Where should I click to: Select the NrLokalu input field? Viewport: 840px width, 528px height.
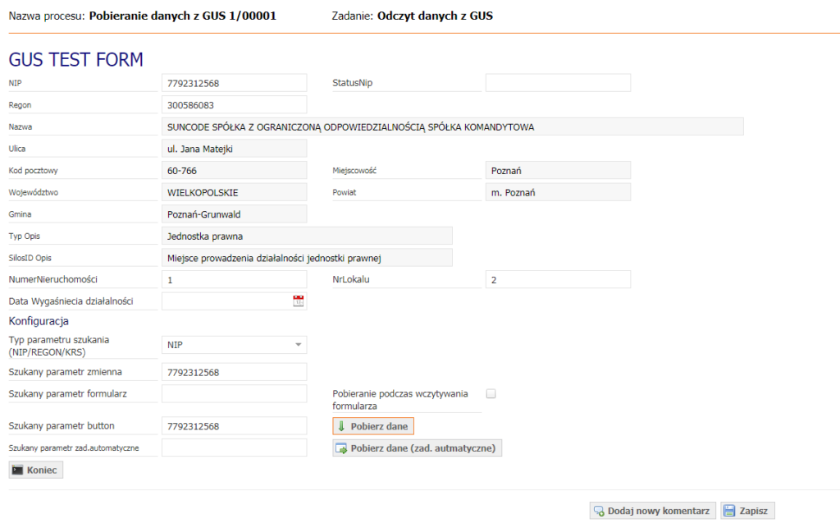[558, 280]
